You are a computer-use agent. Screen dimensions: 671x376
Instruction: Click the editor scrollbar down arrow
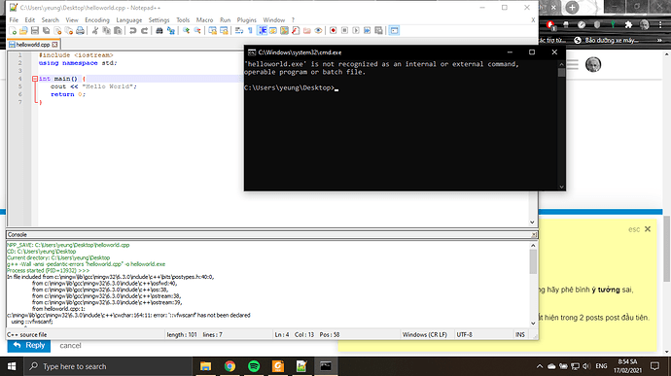532,222
